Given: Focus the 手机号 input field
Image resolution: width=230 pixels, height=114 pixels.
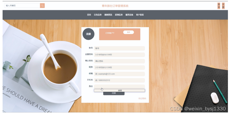Looking at the screenshot, I should 120,80.
